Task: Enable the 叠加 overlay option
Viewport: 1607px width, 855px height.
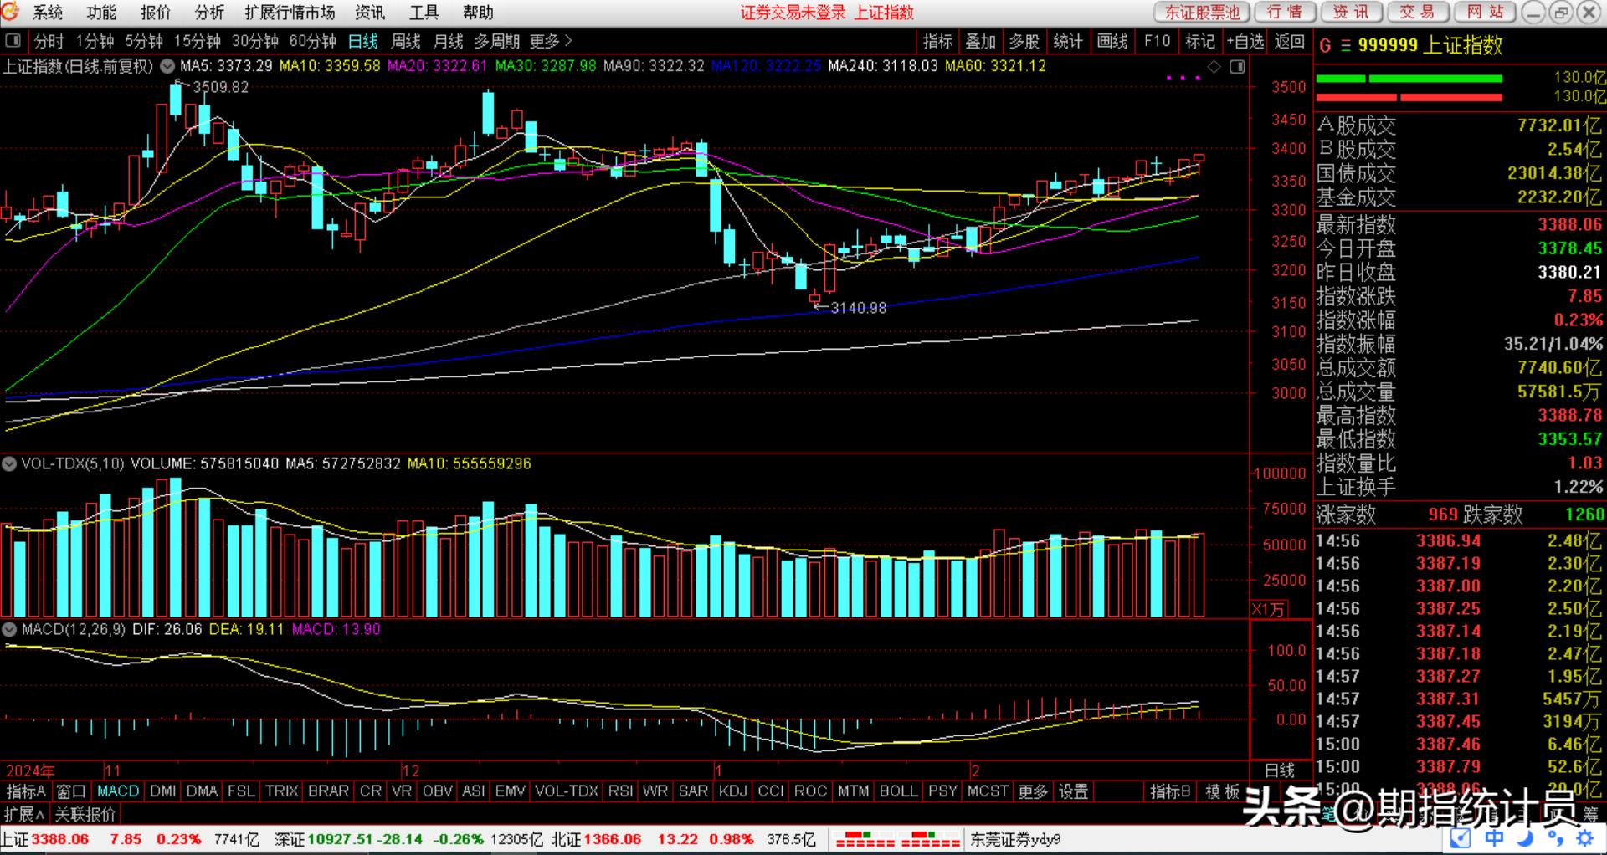Action: [x=980, y=41]
